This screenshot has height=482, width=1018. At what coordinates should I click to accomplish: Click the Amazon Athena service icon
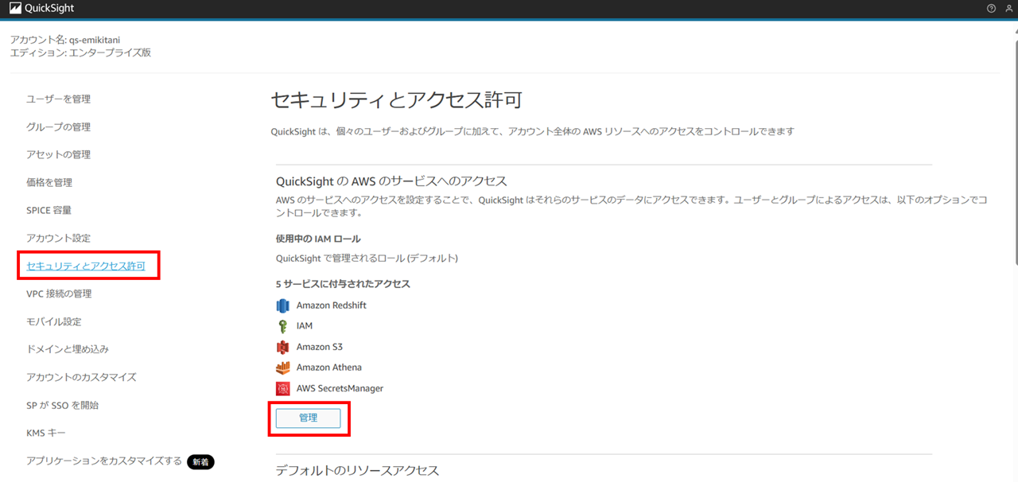283,367
